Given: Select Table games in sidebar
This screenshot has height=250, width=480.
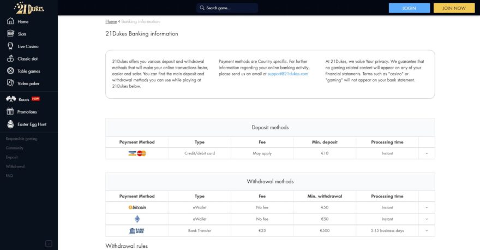Looking at the screenshot, I should (29, 71).
